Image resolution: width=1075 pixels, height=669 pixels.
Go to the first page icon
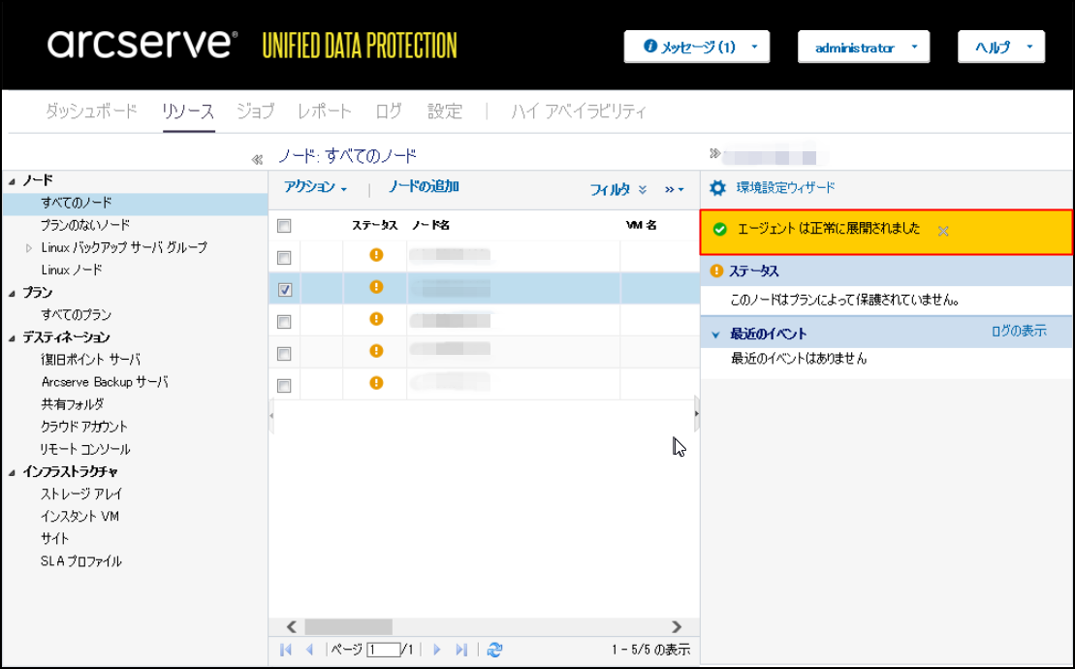click(286, 649)
